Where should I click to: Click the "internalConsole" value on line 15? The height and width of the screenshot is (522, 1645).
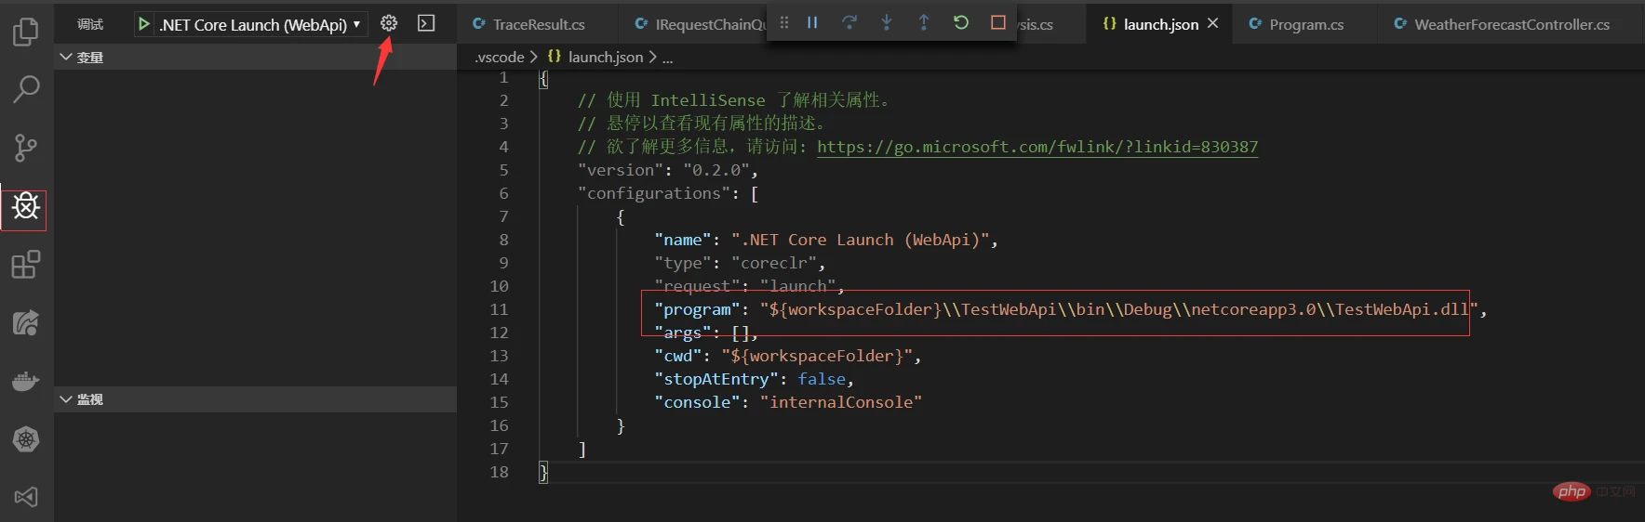click(841, 402)
